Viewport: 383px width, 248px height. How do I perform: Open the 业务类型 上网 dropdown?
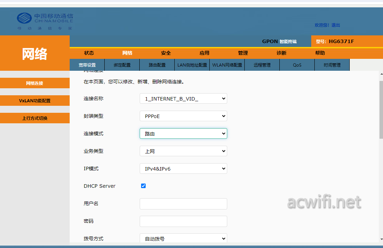click(183, 151)
